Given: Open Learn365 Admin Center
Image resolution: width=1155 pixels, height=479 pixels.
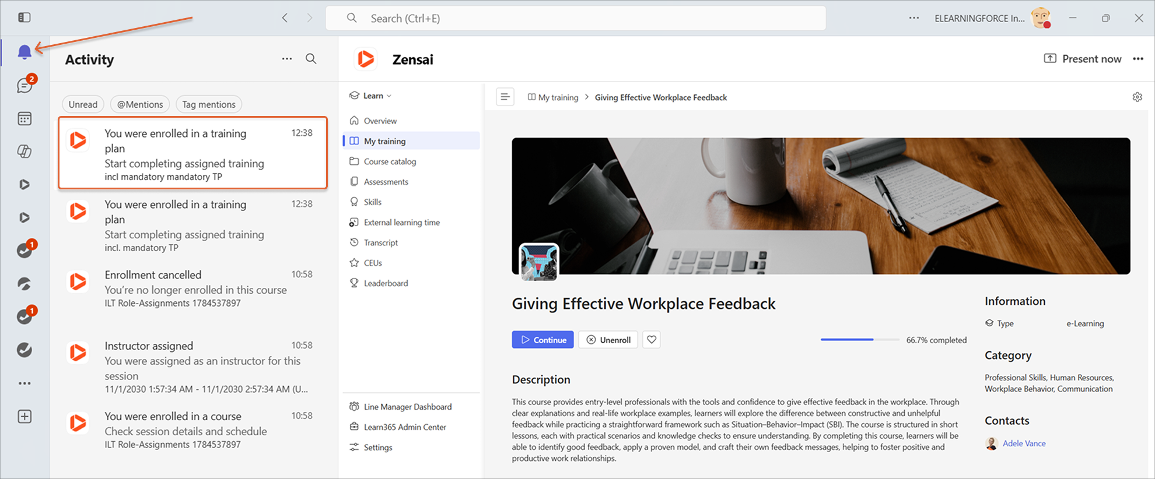Looking at the screenshot, I should (411, 427).
